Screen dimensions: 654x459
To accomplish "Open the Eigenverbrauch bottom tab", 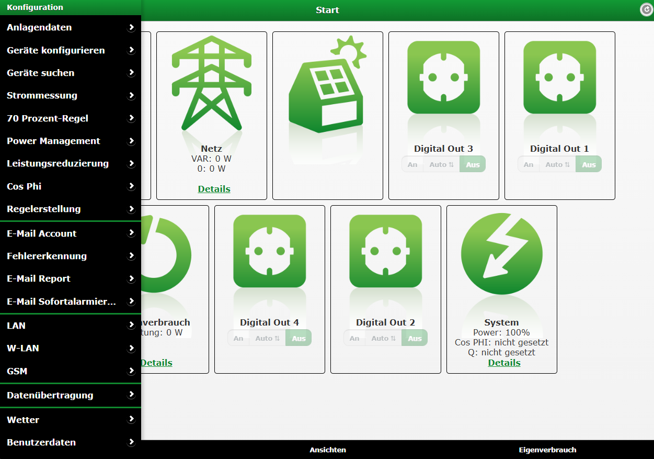I will pos(547,450).
